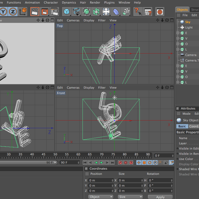
Task: Toggle the Z axis lock
Action: pyautogui.click(x=13, y=12)
